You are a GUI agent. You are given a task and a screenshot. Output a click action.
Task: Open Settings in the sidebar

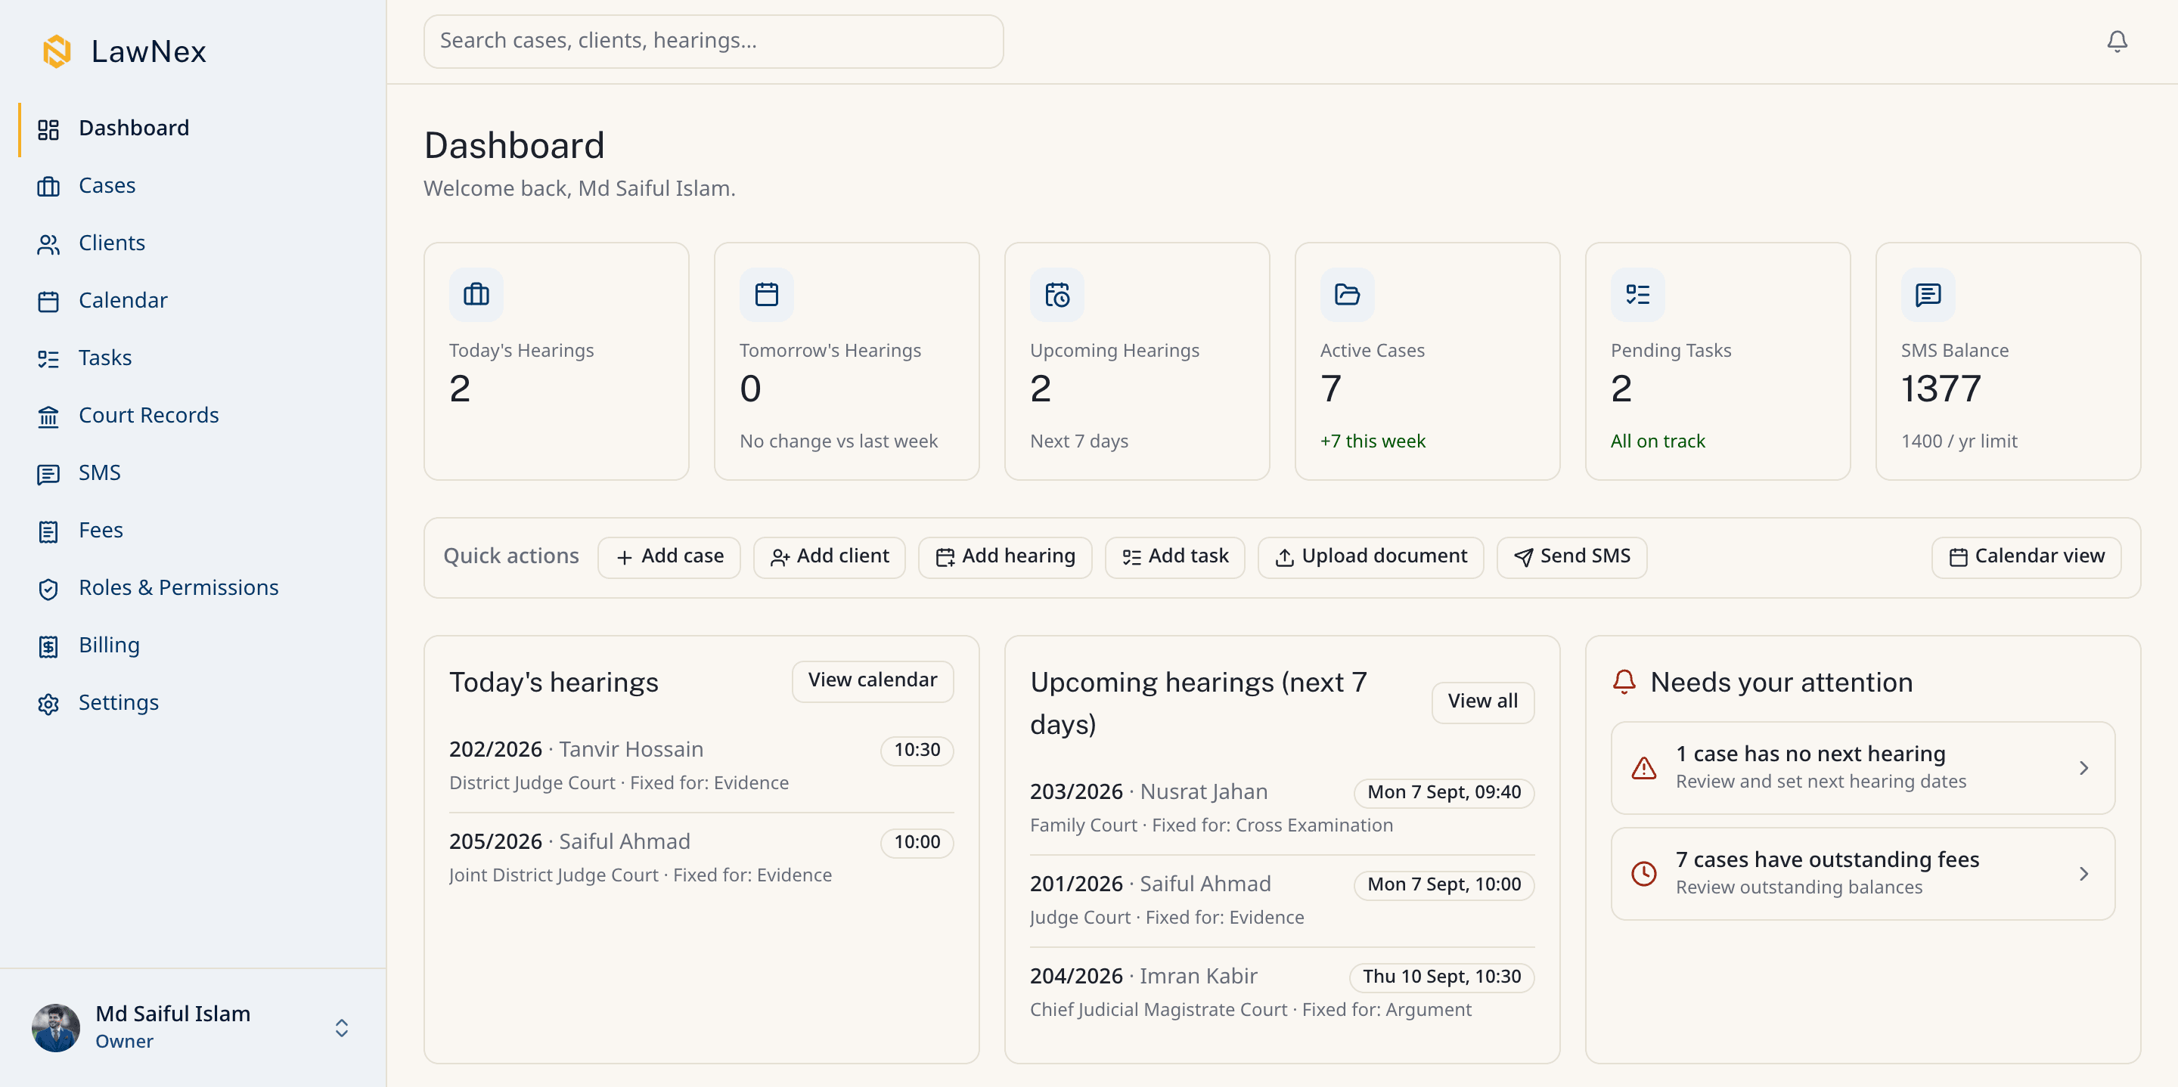(194, 703)
